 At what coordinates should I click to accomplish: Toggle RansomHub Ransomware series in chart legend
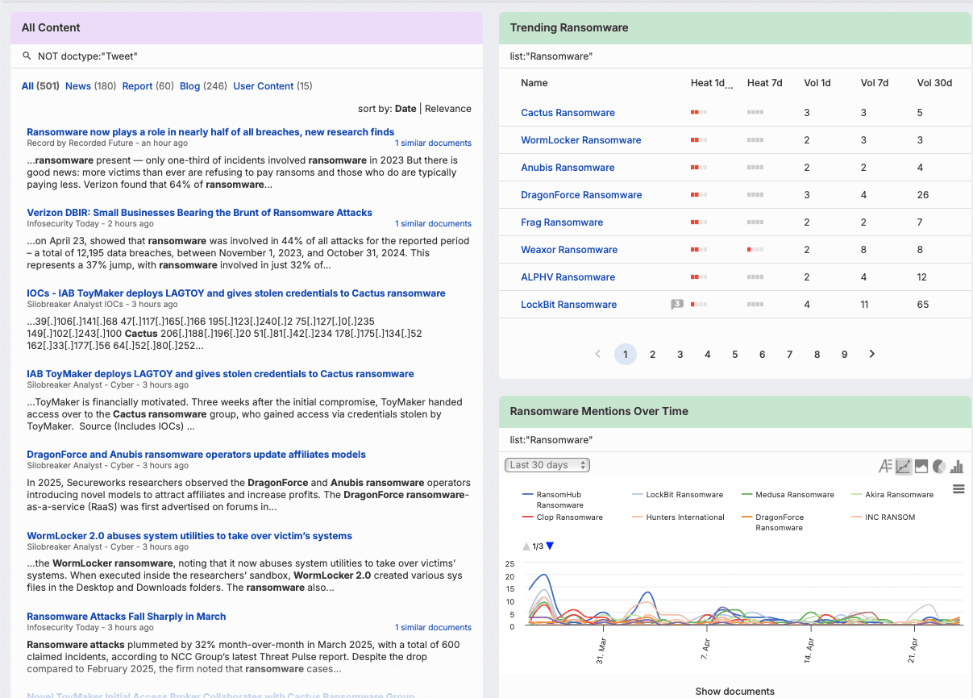click(553, 500)
